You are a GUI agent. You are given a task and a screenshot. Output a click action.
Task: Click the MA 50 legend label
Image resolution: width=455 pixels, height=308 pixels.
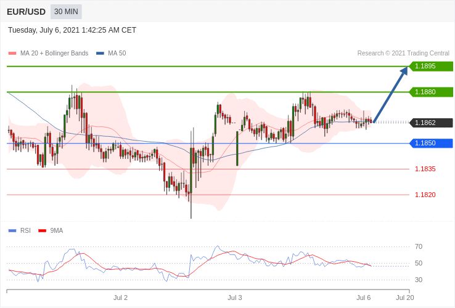click(x=117, y=54)
